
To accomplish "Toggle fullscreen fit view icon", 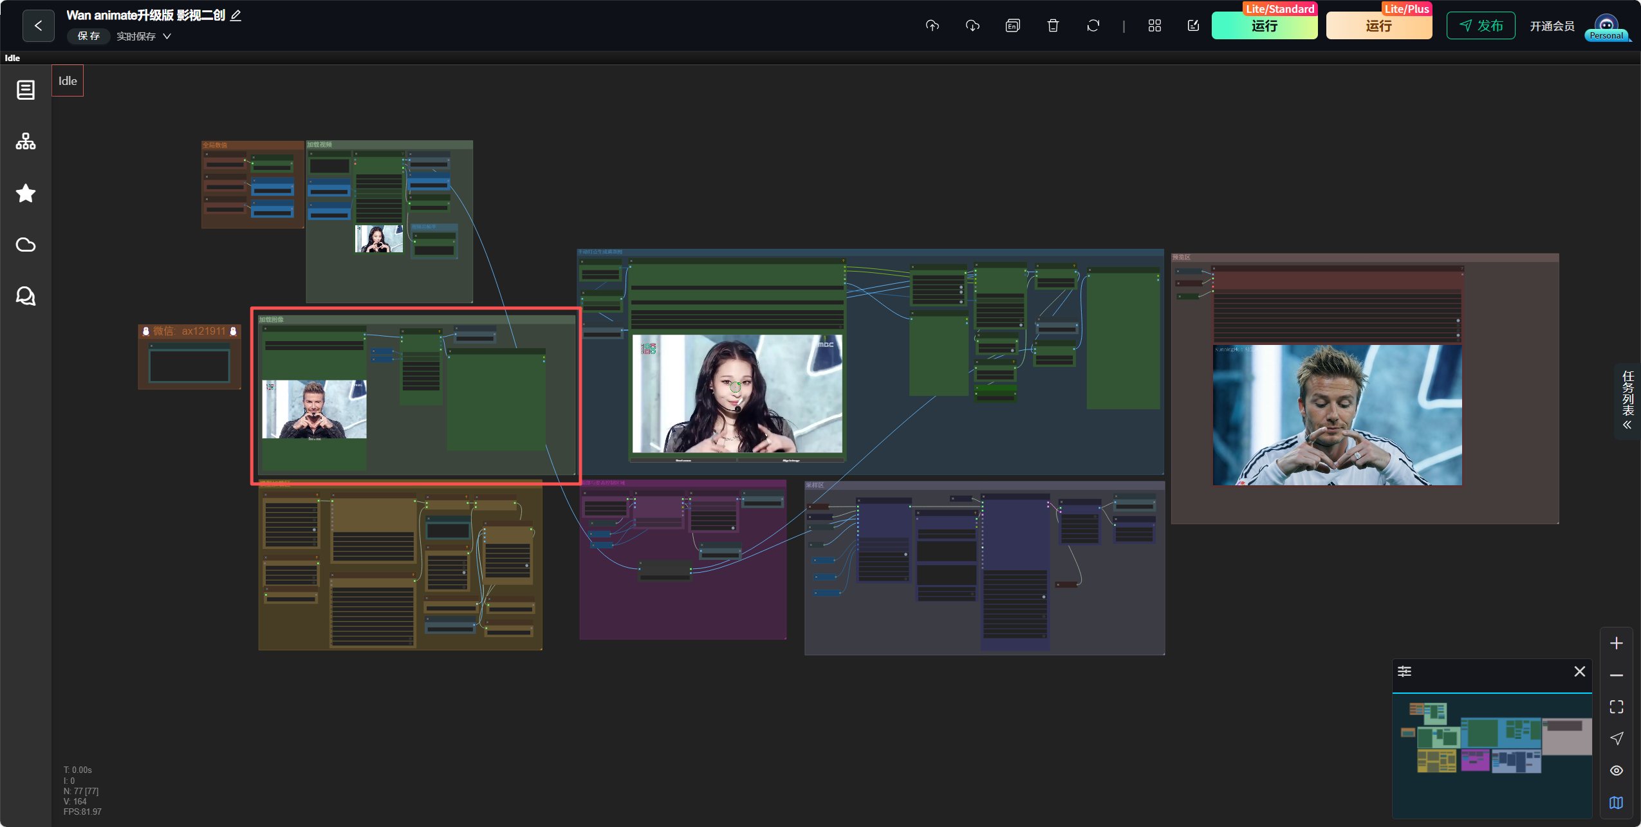I will (1616, 707).
